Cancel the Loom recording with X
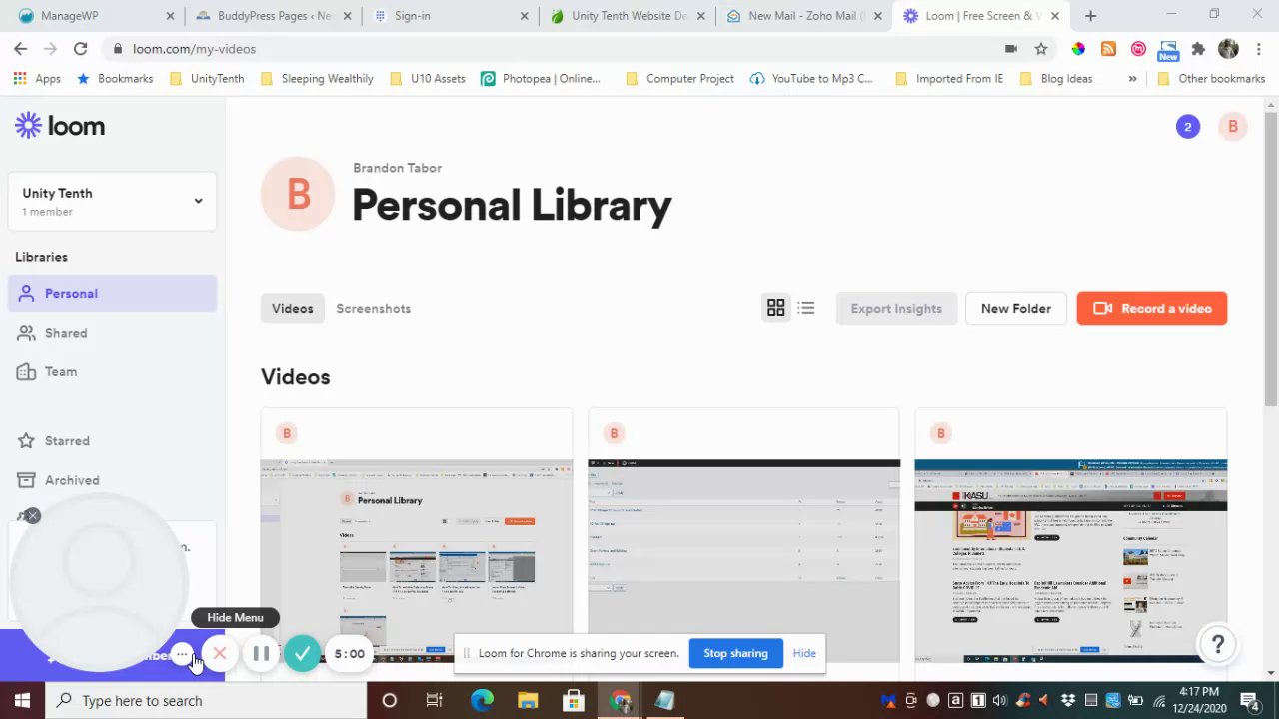The height and width of the screenshot is (719, 1279). point(220,654)
